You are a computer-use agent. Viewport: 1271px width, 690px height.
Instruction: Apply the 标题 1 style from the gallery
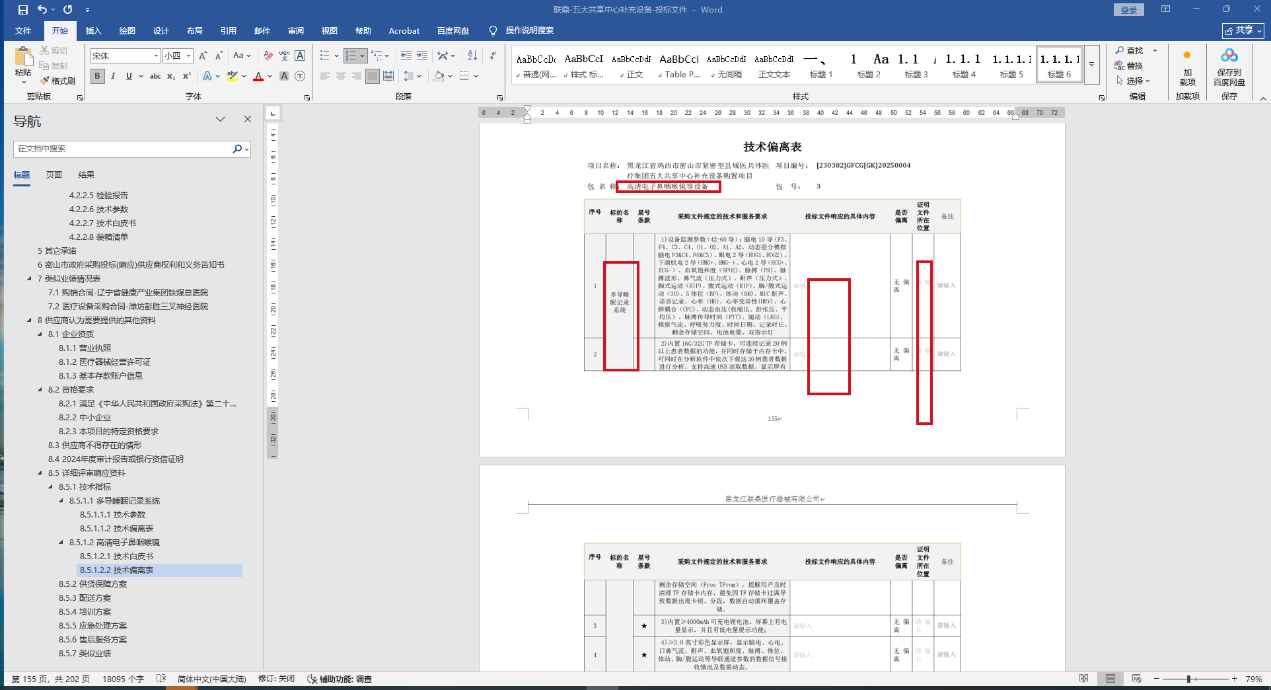pyautogui.click(x=821, y=65)
